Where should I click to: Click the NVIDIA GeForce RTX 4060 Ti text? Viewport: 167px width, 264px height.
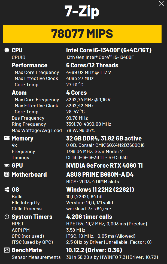click(x=104, y=165)
